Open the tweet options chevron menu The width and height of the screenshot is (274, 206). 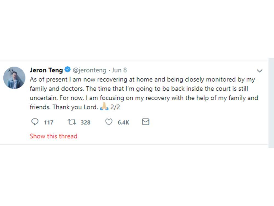point(259,71)
